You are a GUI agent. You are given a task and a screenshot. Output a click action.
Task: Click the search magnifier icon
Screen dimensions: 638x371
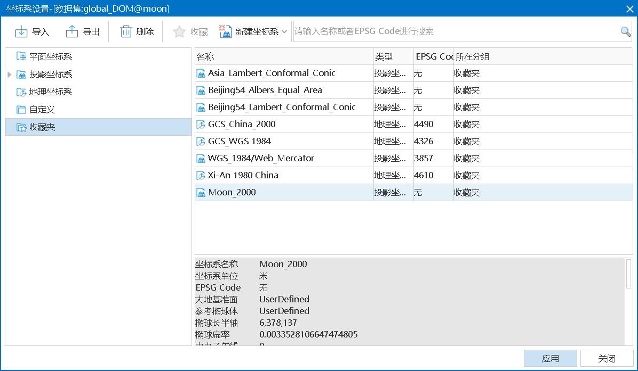click(x=625, y=32)
